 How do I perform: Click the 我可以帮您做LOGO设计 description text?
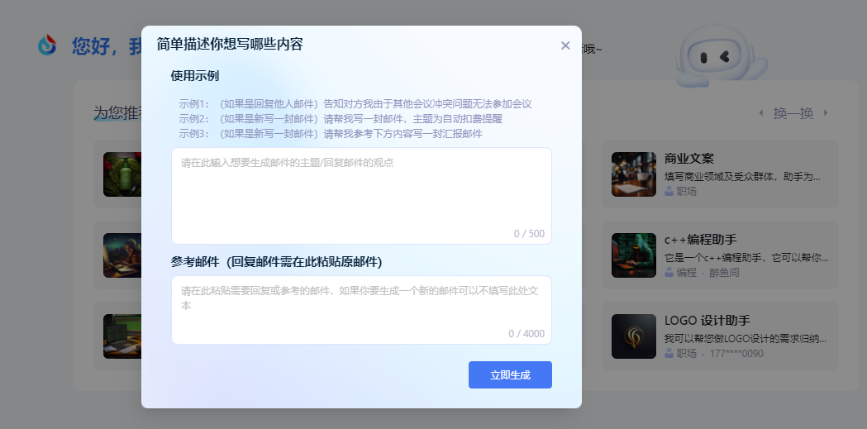(746, 339)
